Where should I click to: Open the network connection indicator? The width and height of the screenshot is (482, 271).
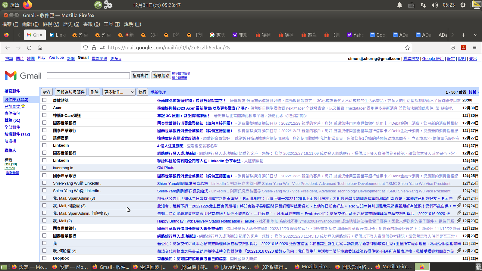[423, 5]
